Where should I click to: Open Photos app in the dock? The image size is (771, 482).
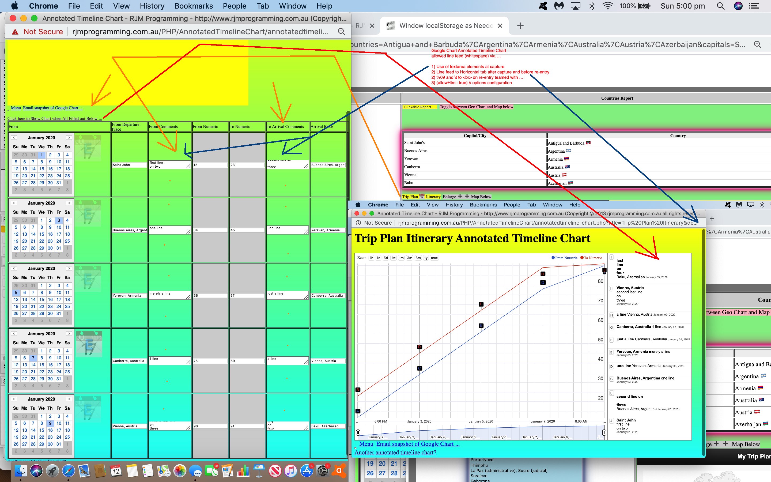[180, 471]
